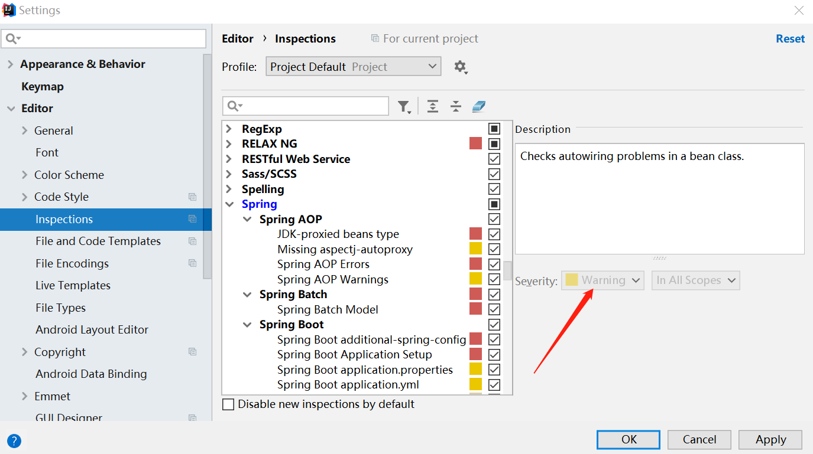Collapse the Spring Boot subgroup
813x454 pixels.
pos(247,325)
